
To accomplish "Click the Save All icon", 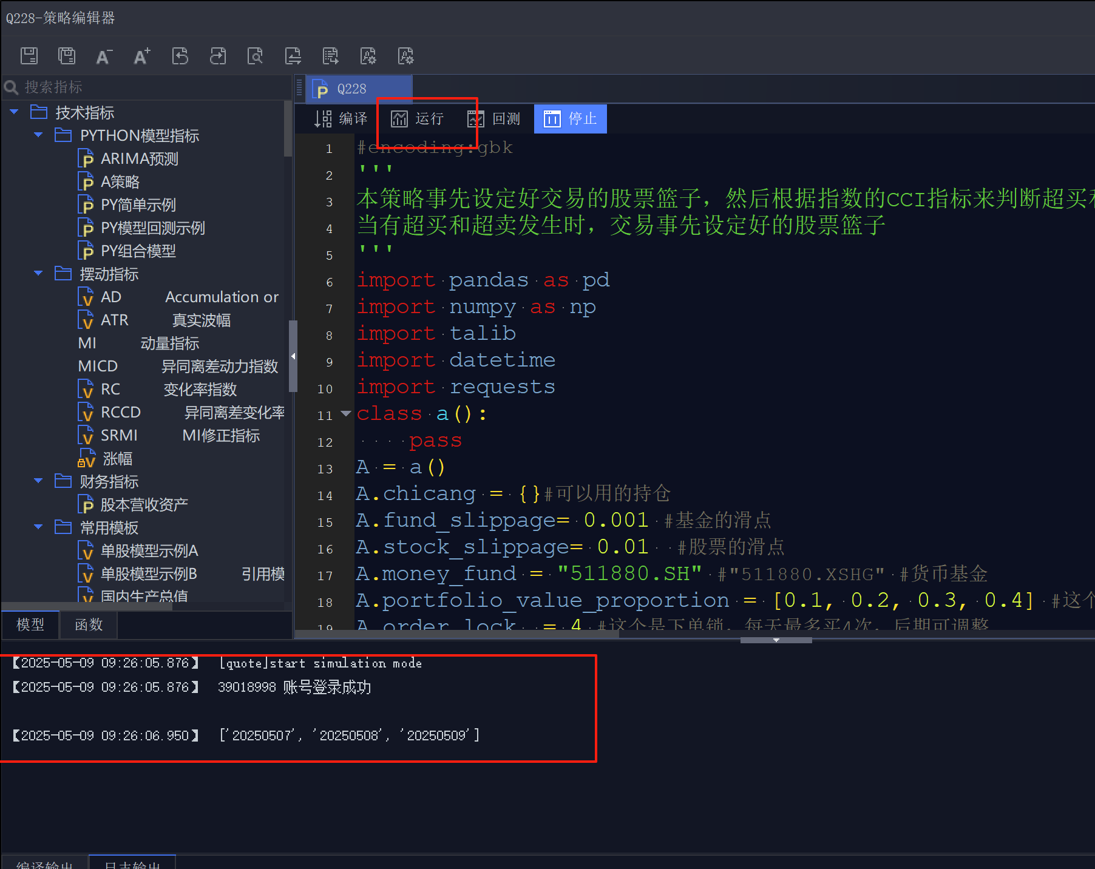I will click(x=67, y=56).
